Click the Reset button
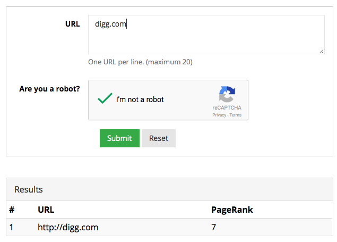 tap(159, 138)
